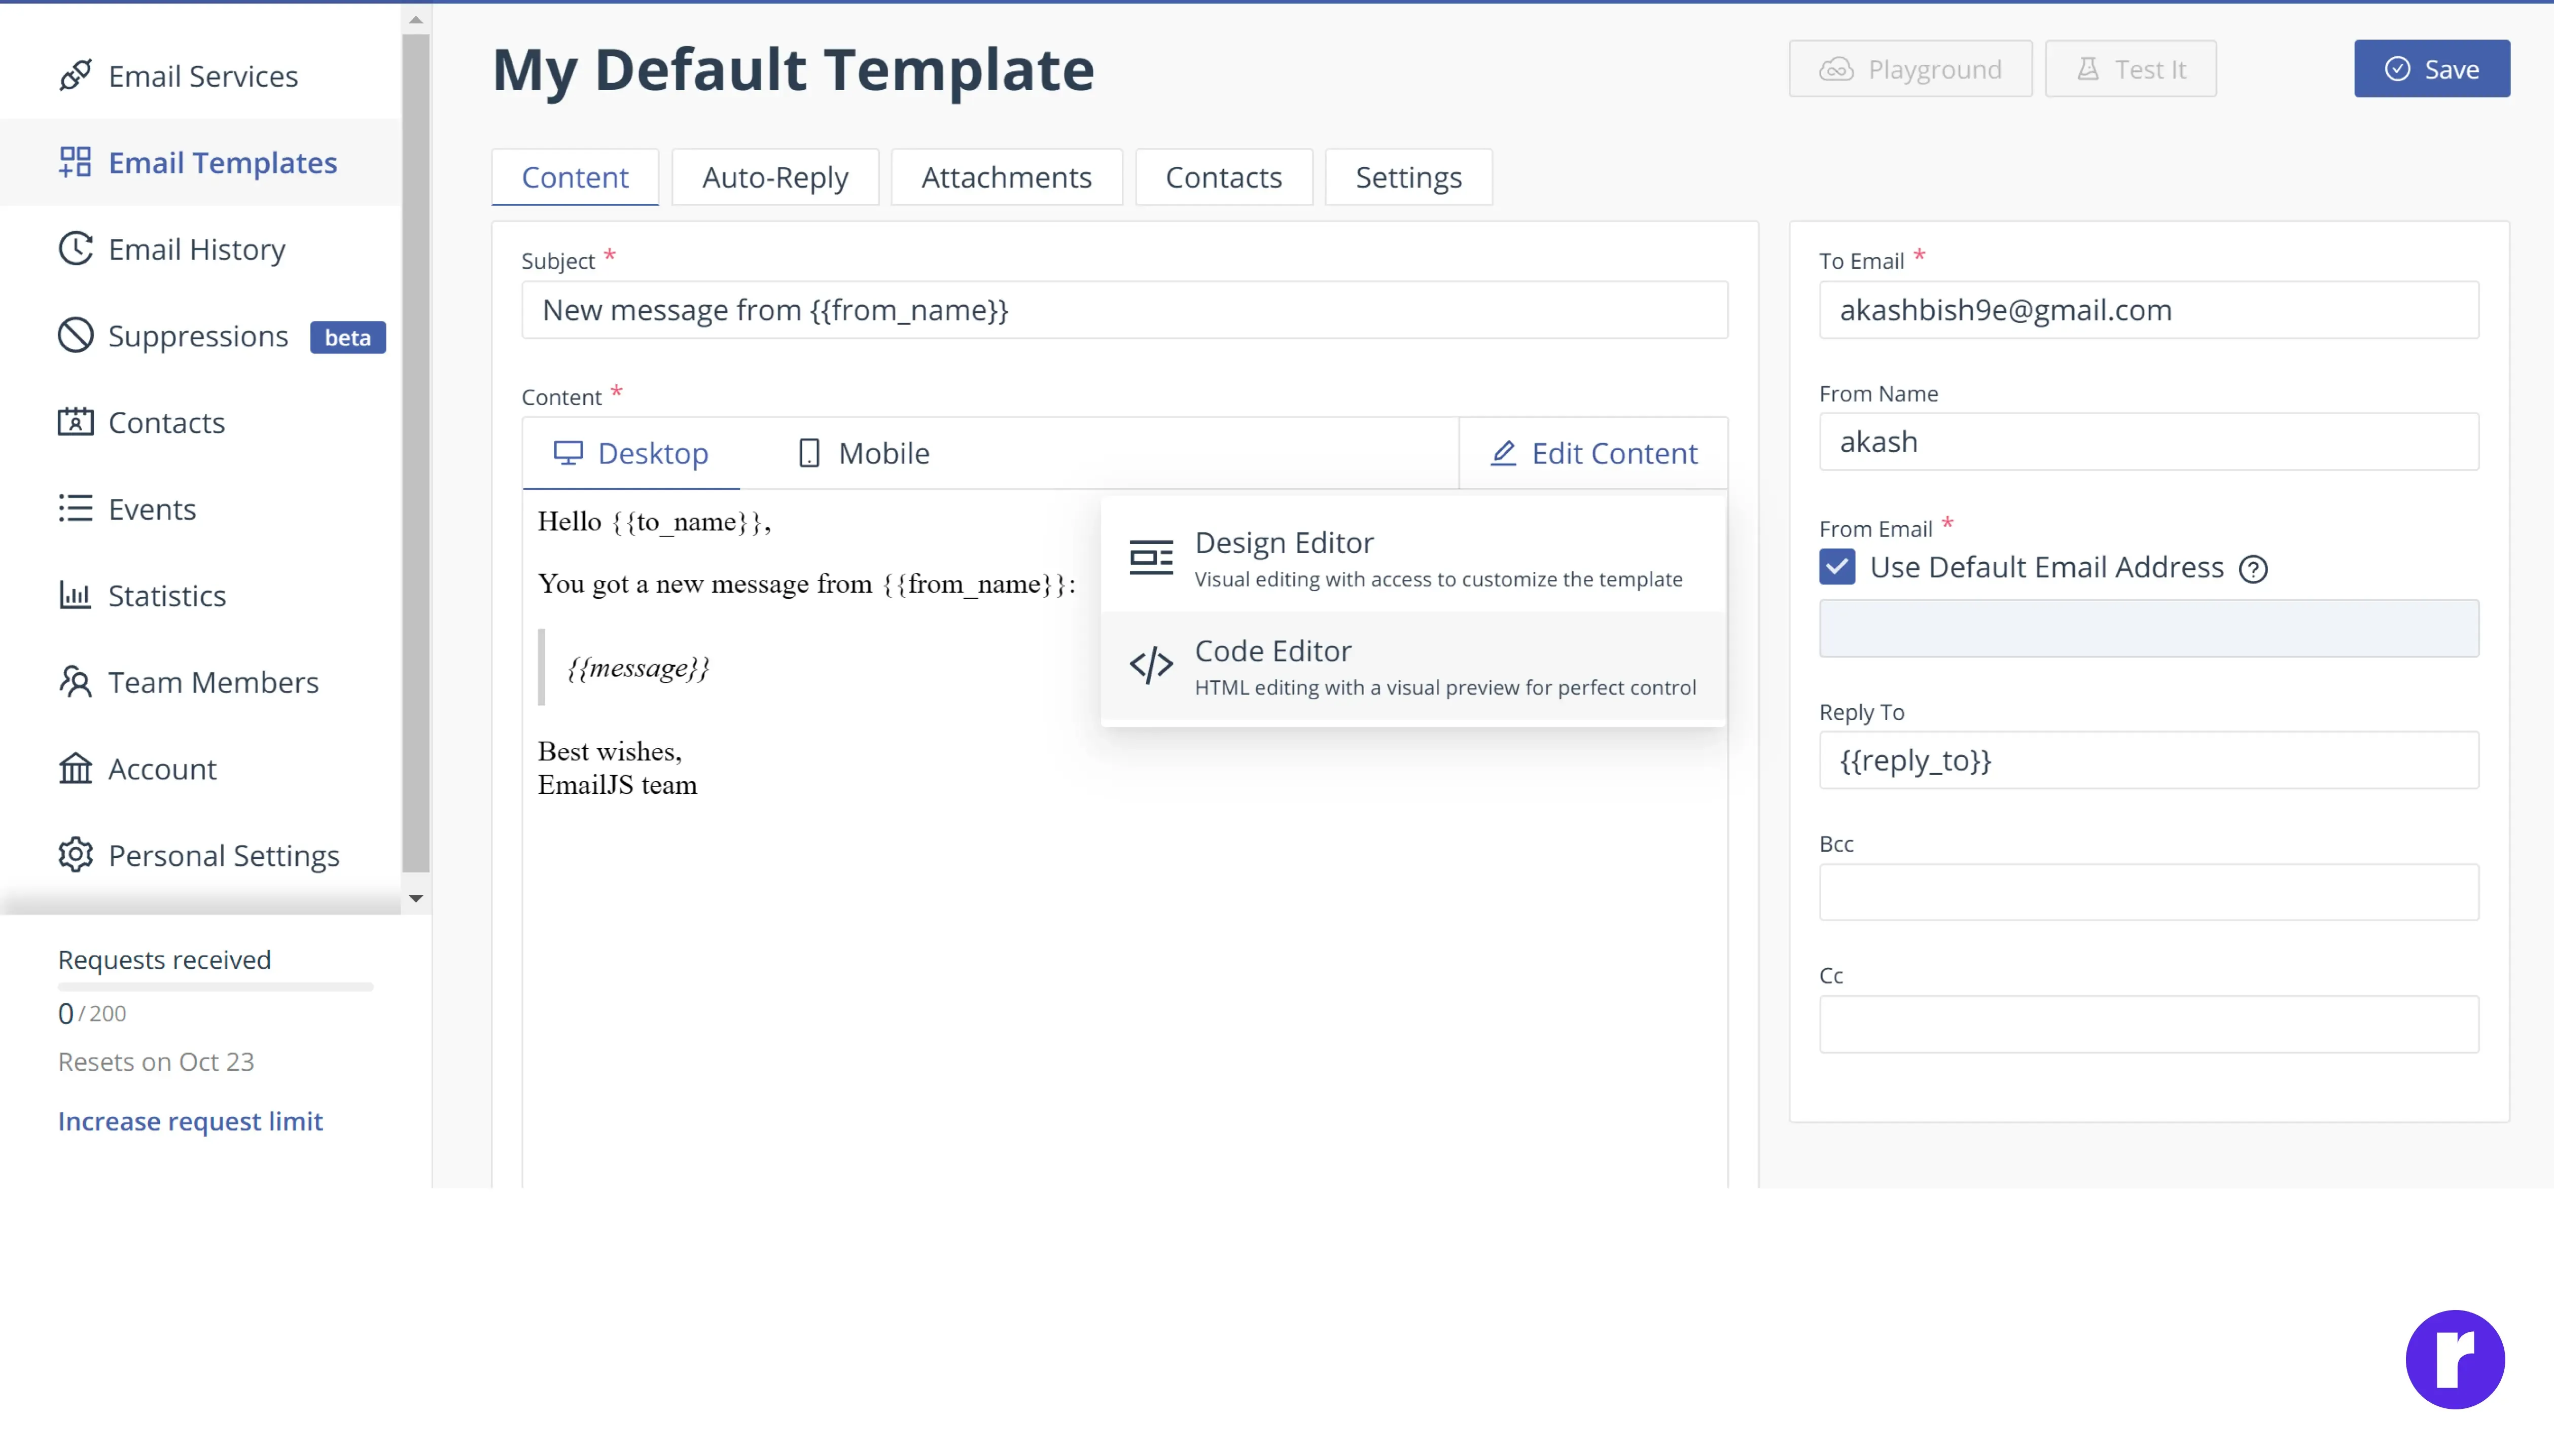Screen dimensions: 2554x1456
Task: Click the {{message}} placeholder in preview
Action: [638, 667]
